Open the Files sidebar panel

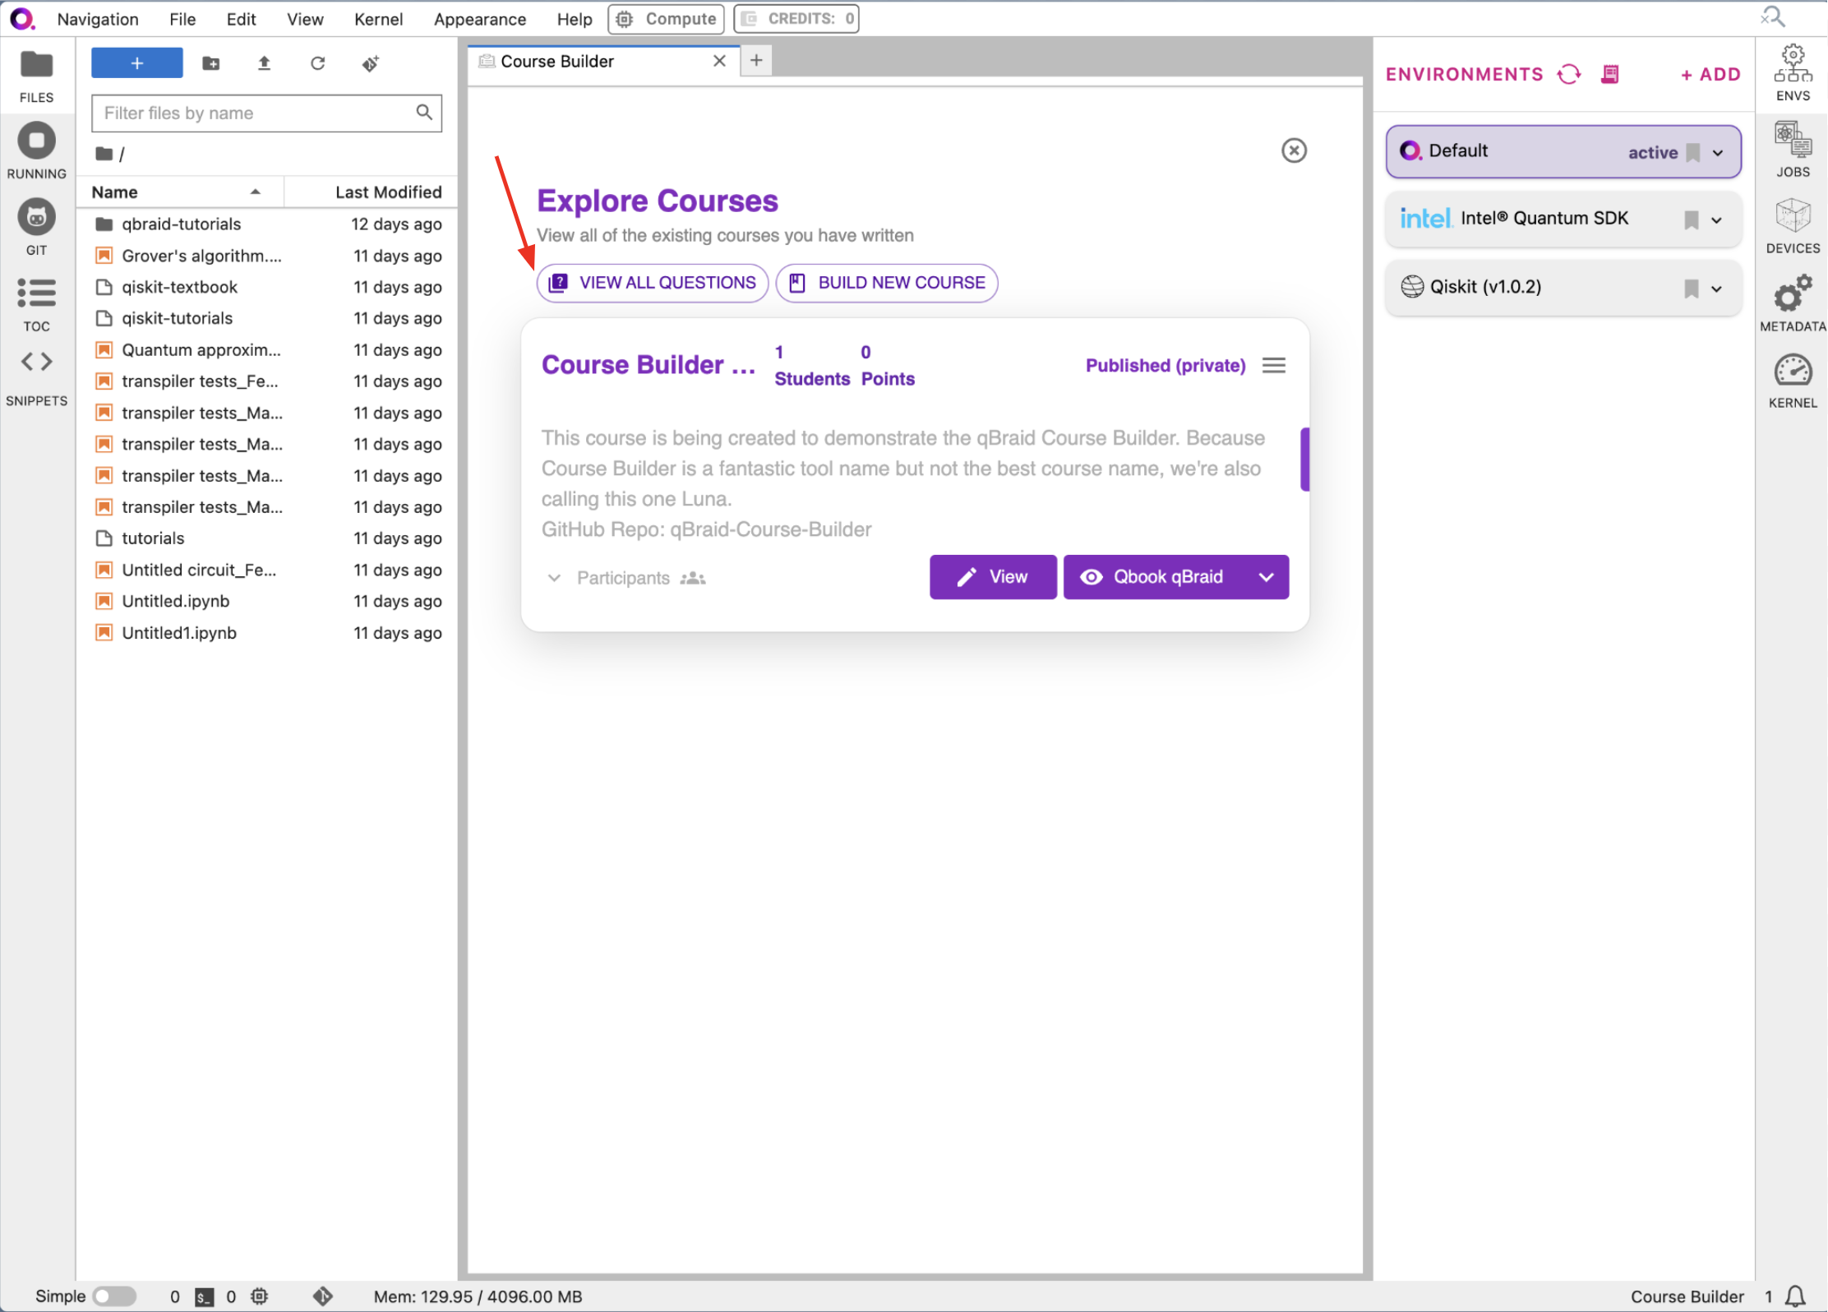coord(36,76)
